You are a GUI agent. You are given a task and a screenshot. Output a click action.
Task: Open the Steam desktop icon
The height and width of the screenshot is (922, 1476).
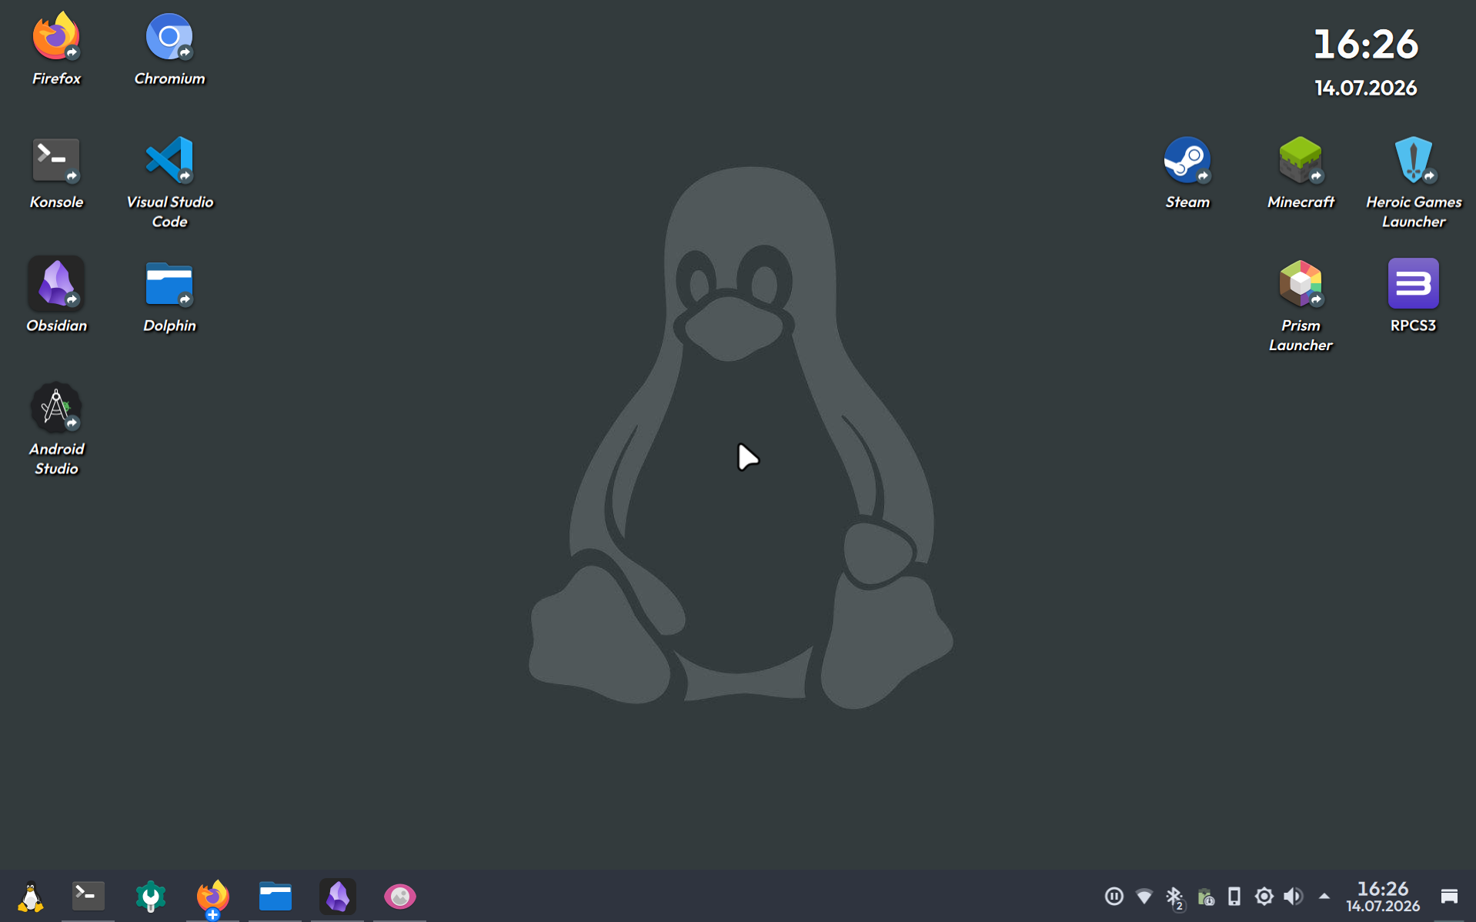point(1187,172)
